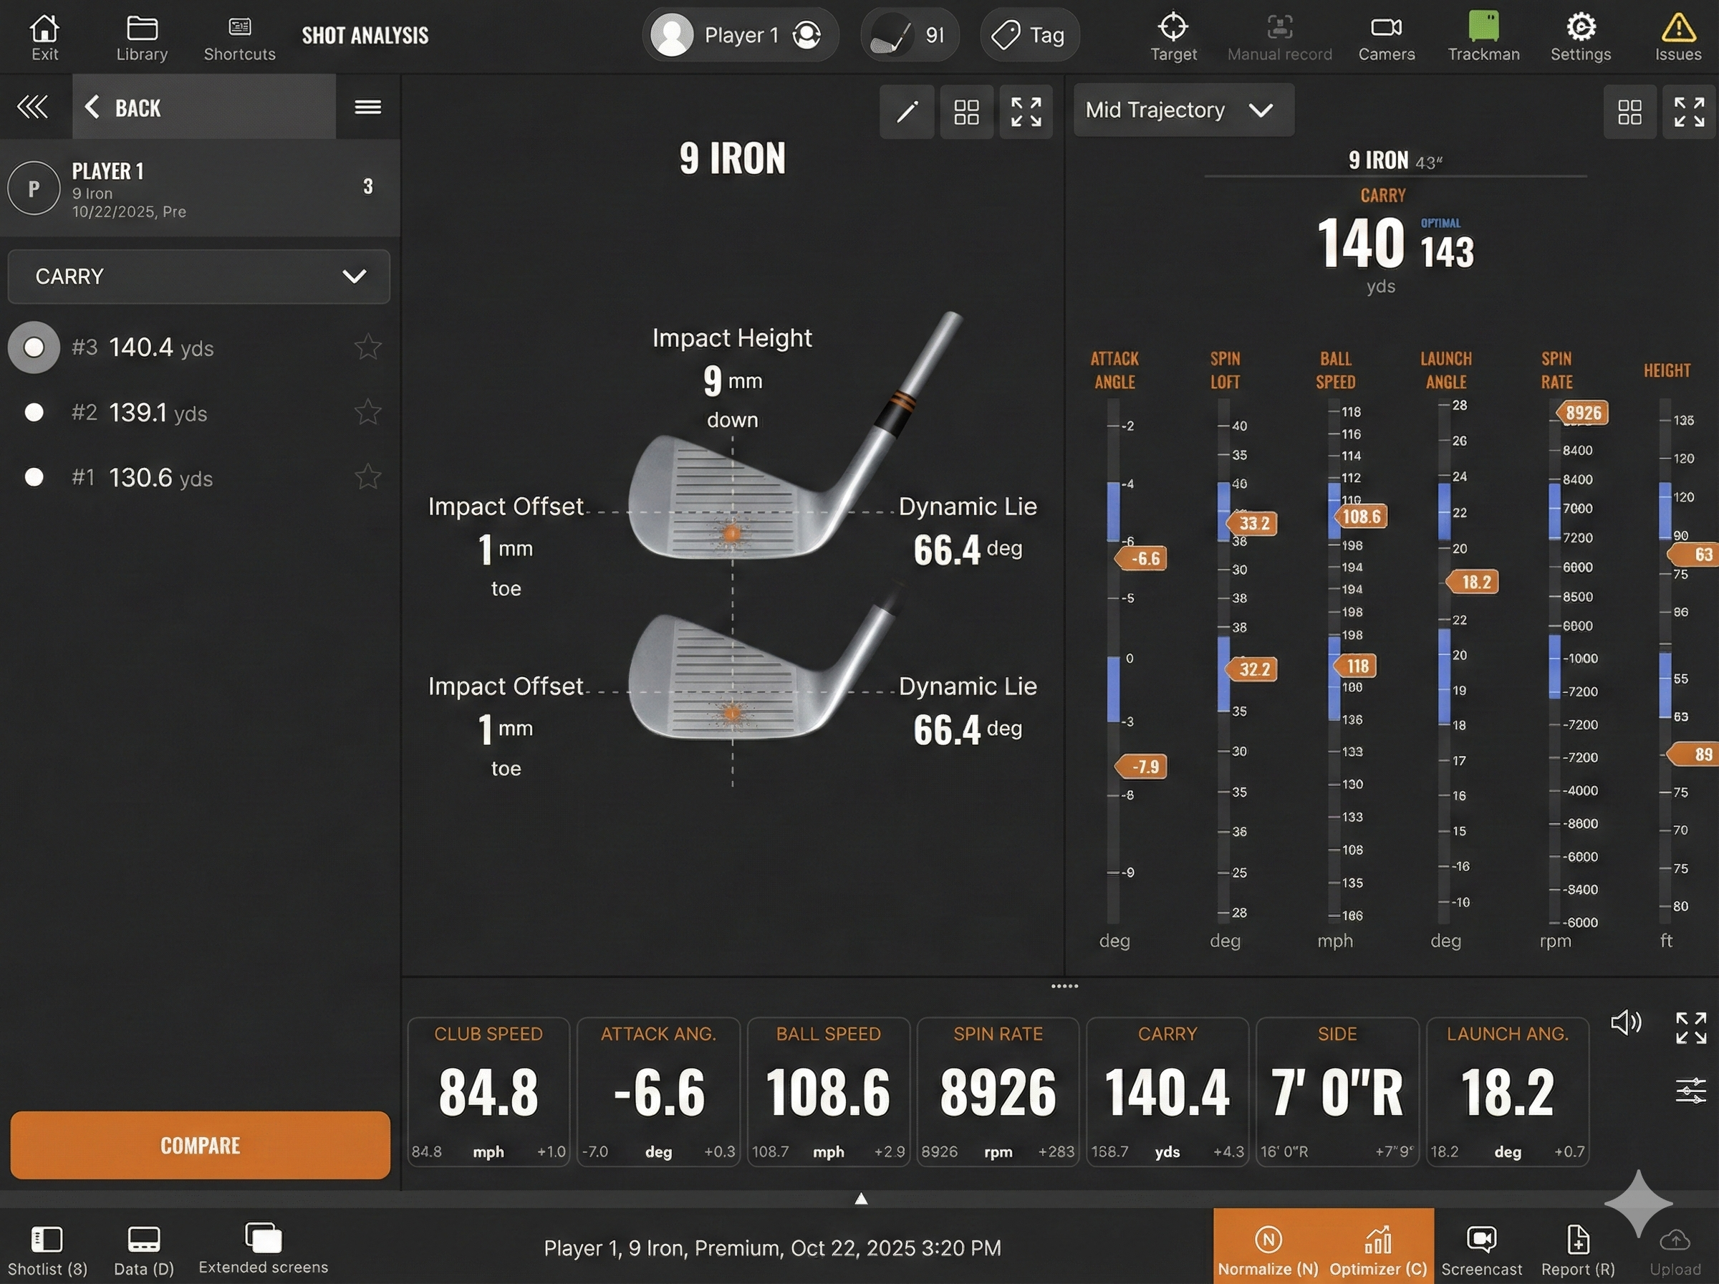Open the adjustment sliders control near bottom right
The image size is (1719, 1284).
click(x=1691, y=1091)
